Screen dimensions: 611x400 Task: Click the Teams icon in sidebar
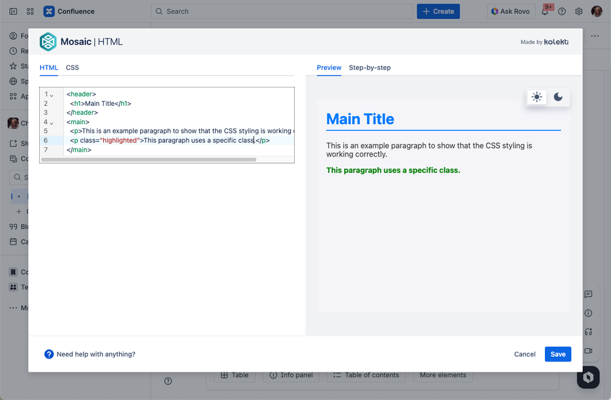coord(13,287)
